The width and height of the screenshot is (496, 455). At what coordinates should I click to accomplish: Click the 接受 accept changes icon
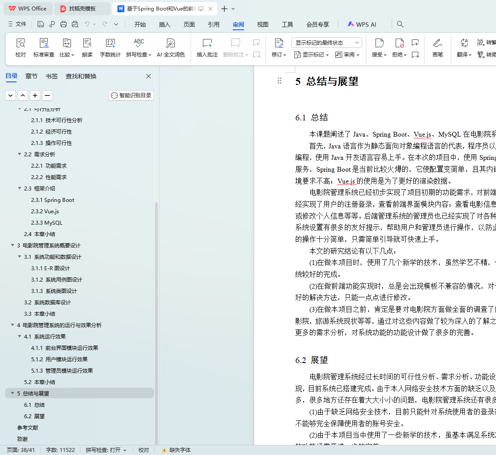379,43
